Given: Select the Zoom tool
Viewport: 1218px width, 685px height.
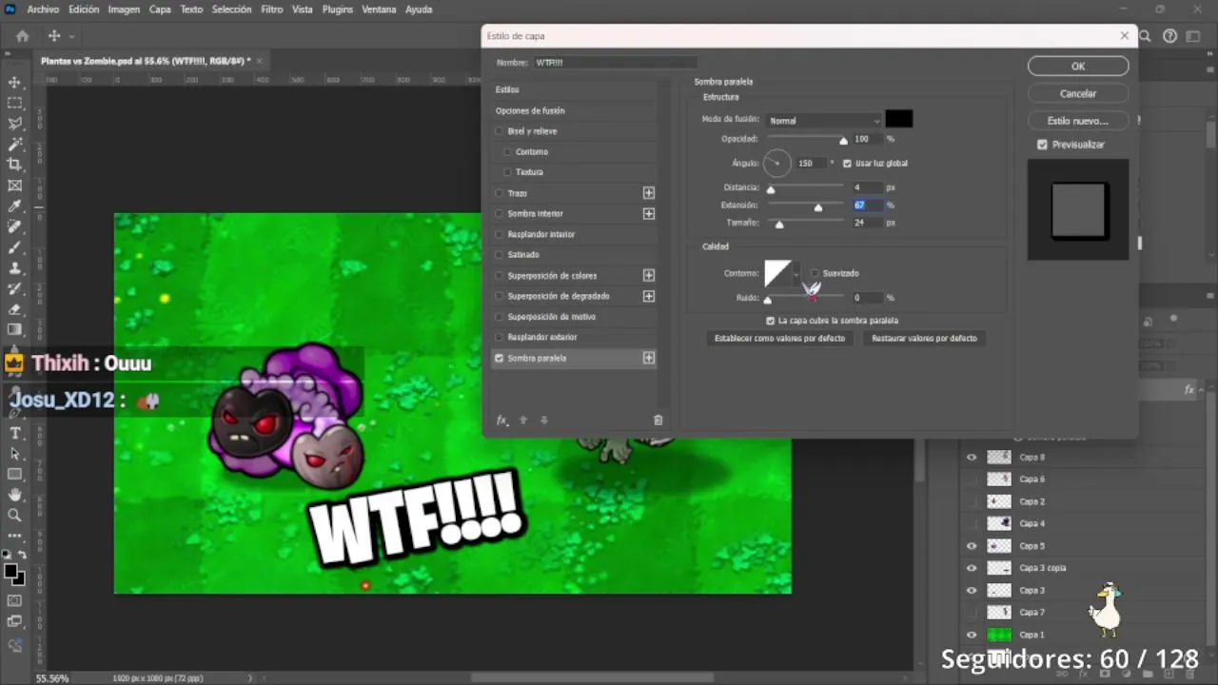Looking at the screenshot, I should (15, 516).
